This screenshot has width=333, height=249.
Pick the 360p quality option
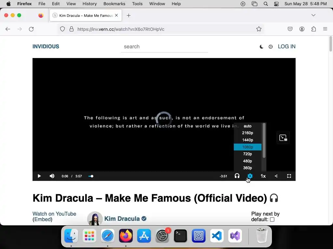(247, 168)
